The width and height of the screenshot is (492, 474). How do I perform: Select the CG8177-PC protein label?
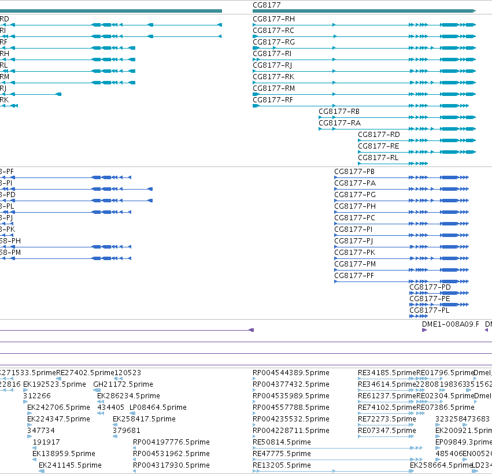[354, 218]
